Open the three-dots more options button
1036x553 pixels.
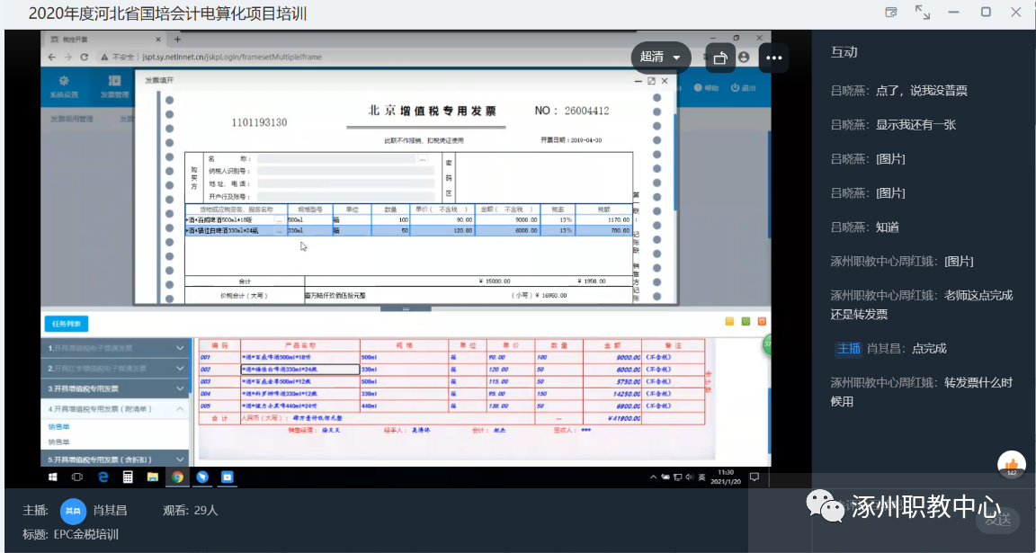tap(773, 58)
